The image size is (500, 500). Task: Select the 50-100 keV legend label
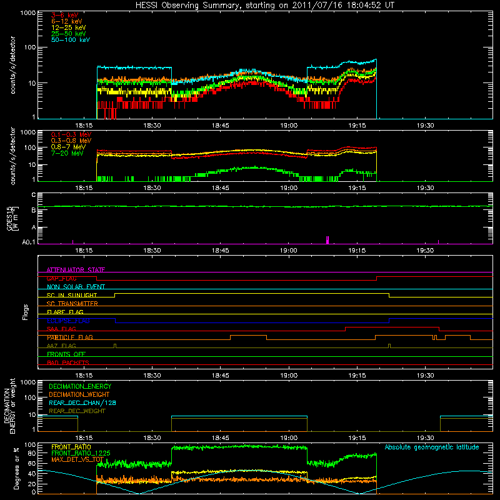71,40
